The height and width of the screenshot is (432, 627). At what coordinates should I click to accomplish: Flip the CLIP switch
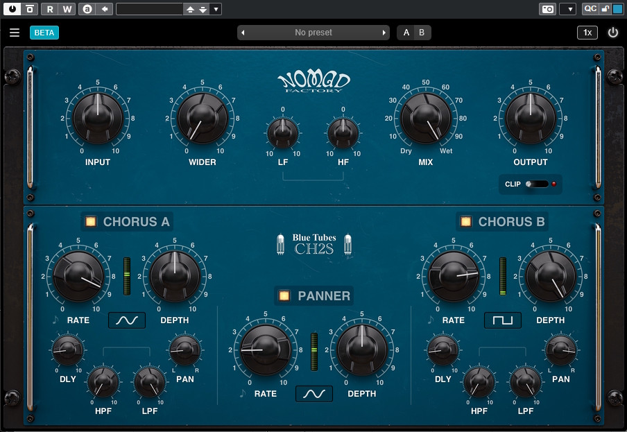pos(536,184)
